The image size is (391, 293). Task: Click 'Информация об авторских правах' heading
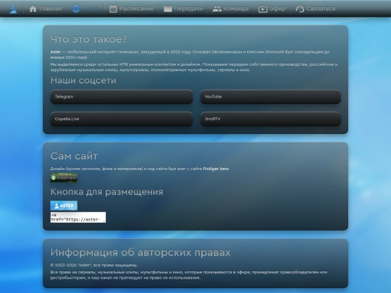click(140, 252)
